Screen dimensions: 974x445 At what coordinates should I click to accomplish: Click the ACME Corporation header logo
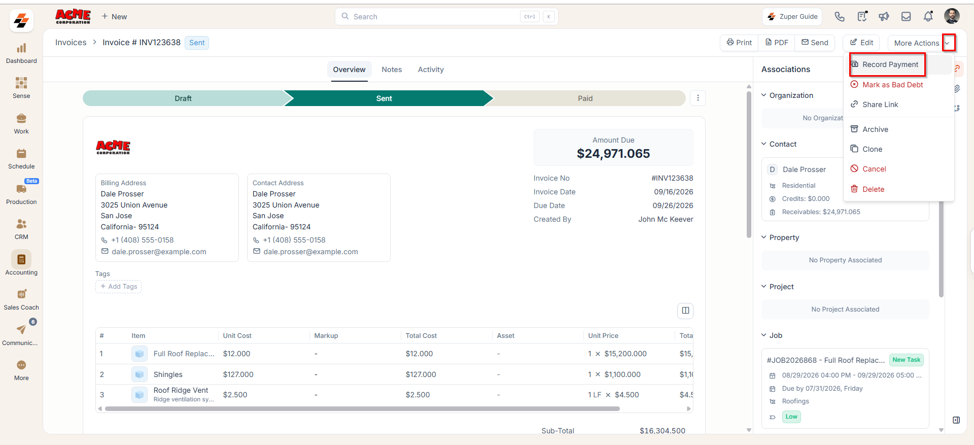click(x=73, y=17)
